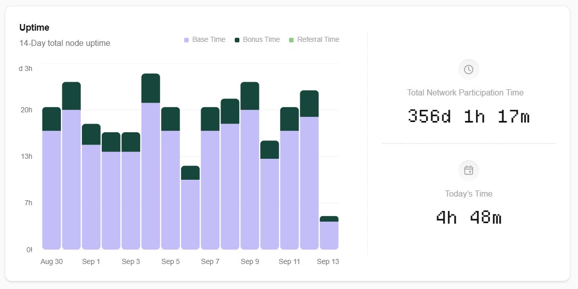Click the Sep 1 axis label
The width and height of the screenshot is (578, 289).
coord(91,261)
